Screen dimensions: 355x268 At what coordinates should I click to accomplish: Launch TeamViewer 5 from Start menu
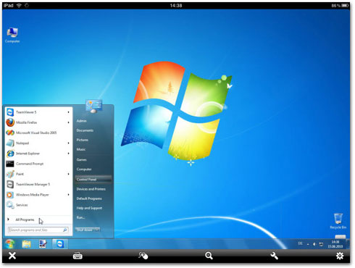point(38,112)
